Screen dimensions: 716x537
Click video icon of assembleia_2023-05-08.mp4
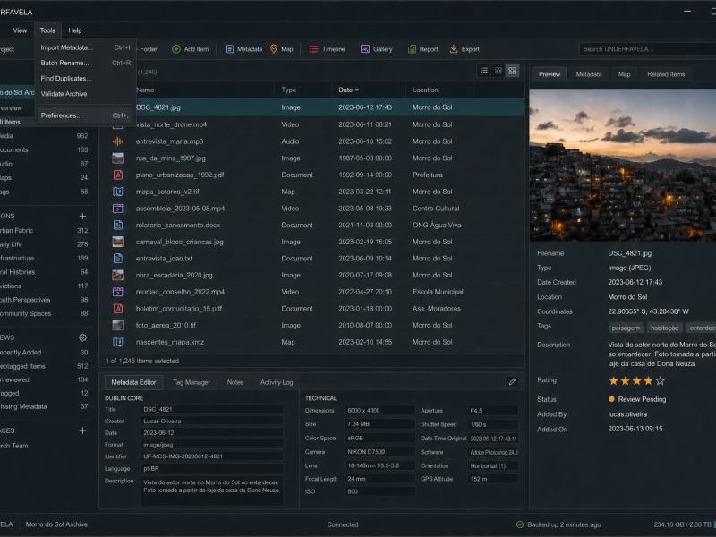coord(118,209)
